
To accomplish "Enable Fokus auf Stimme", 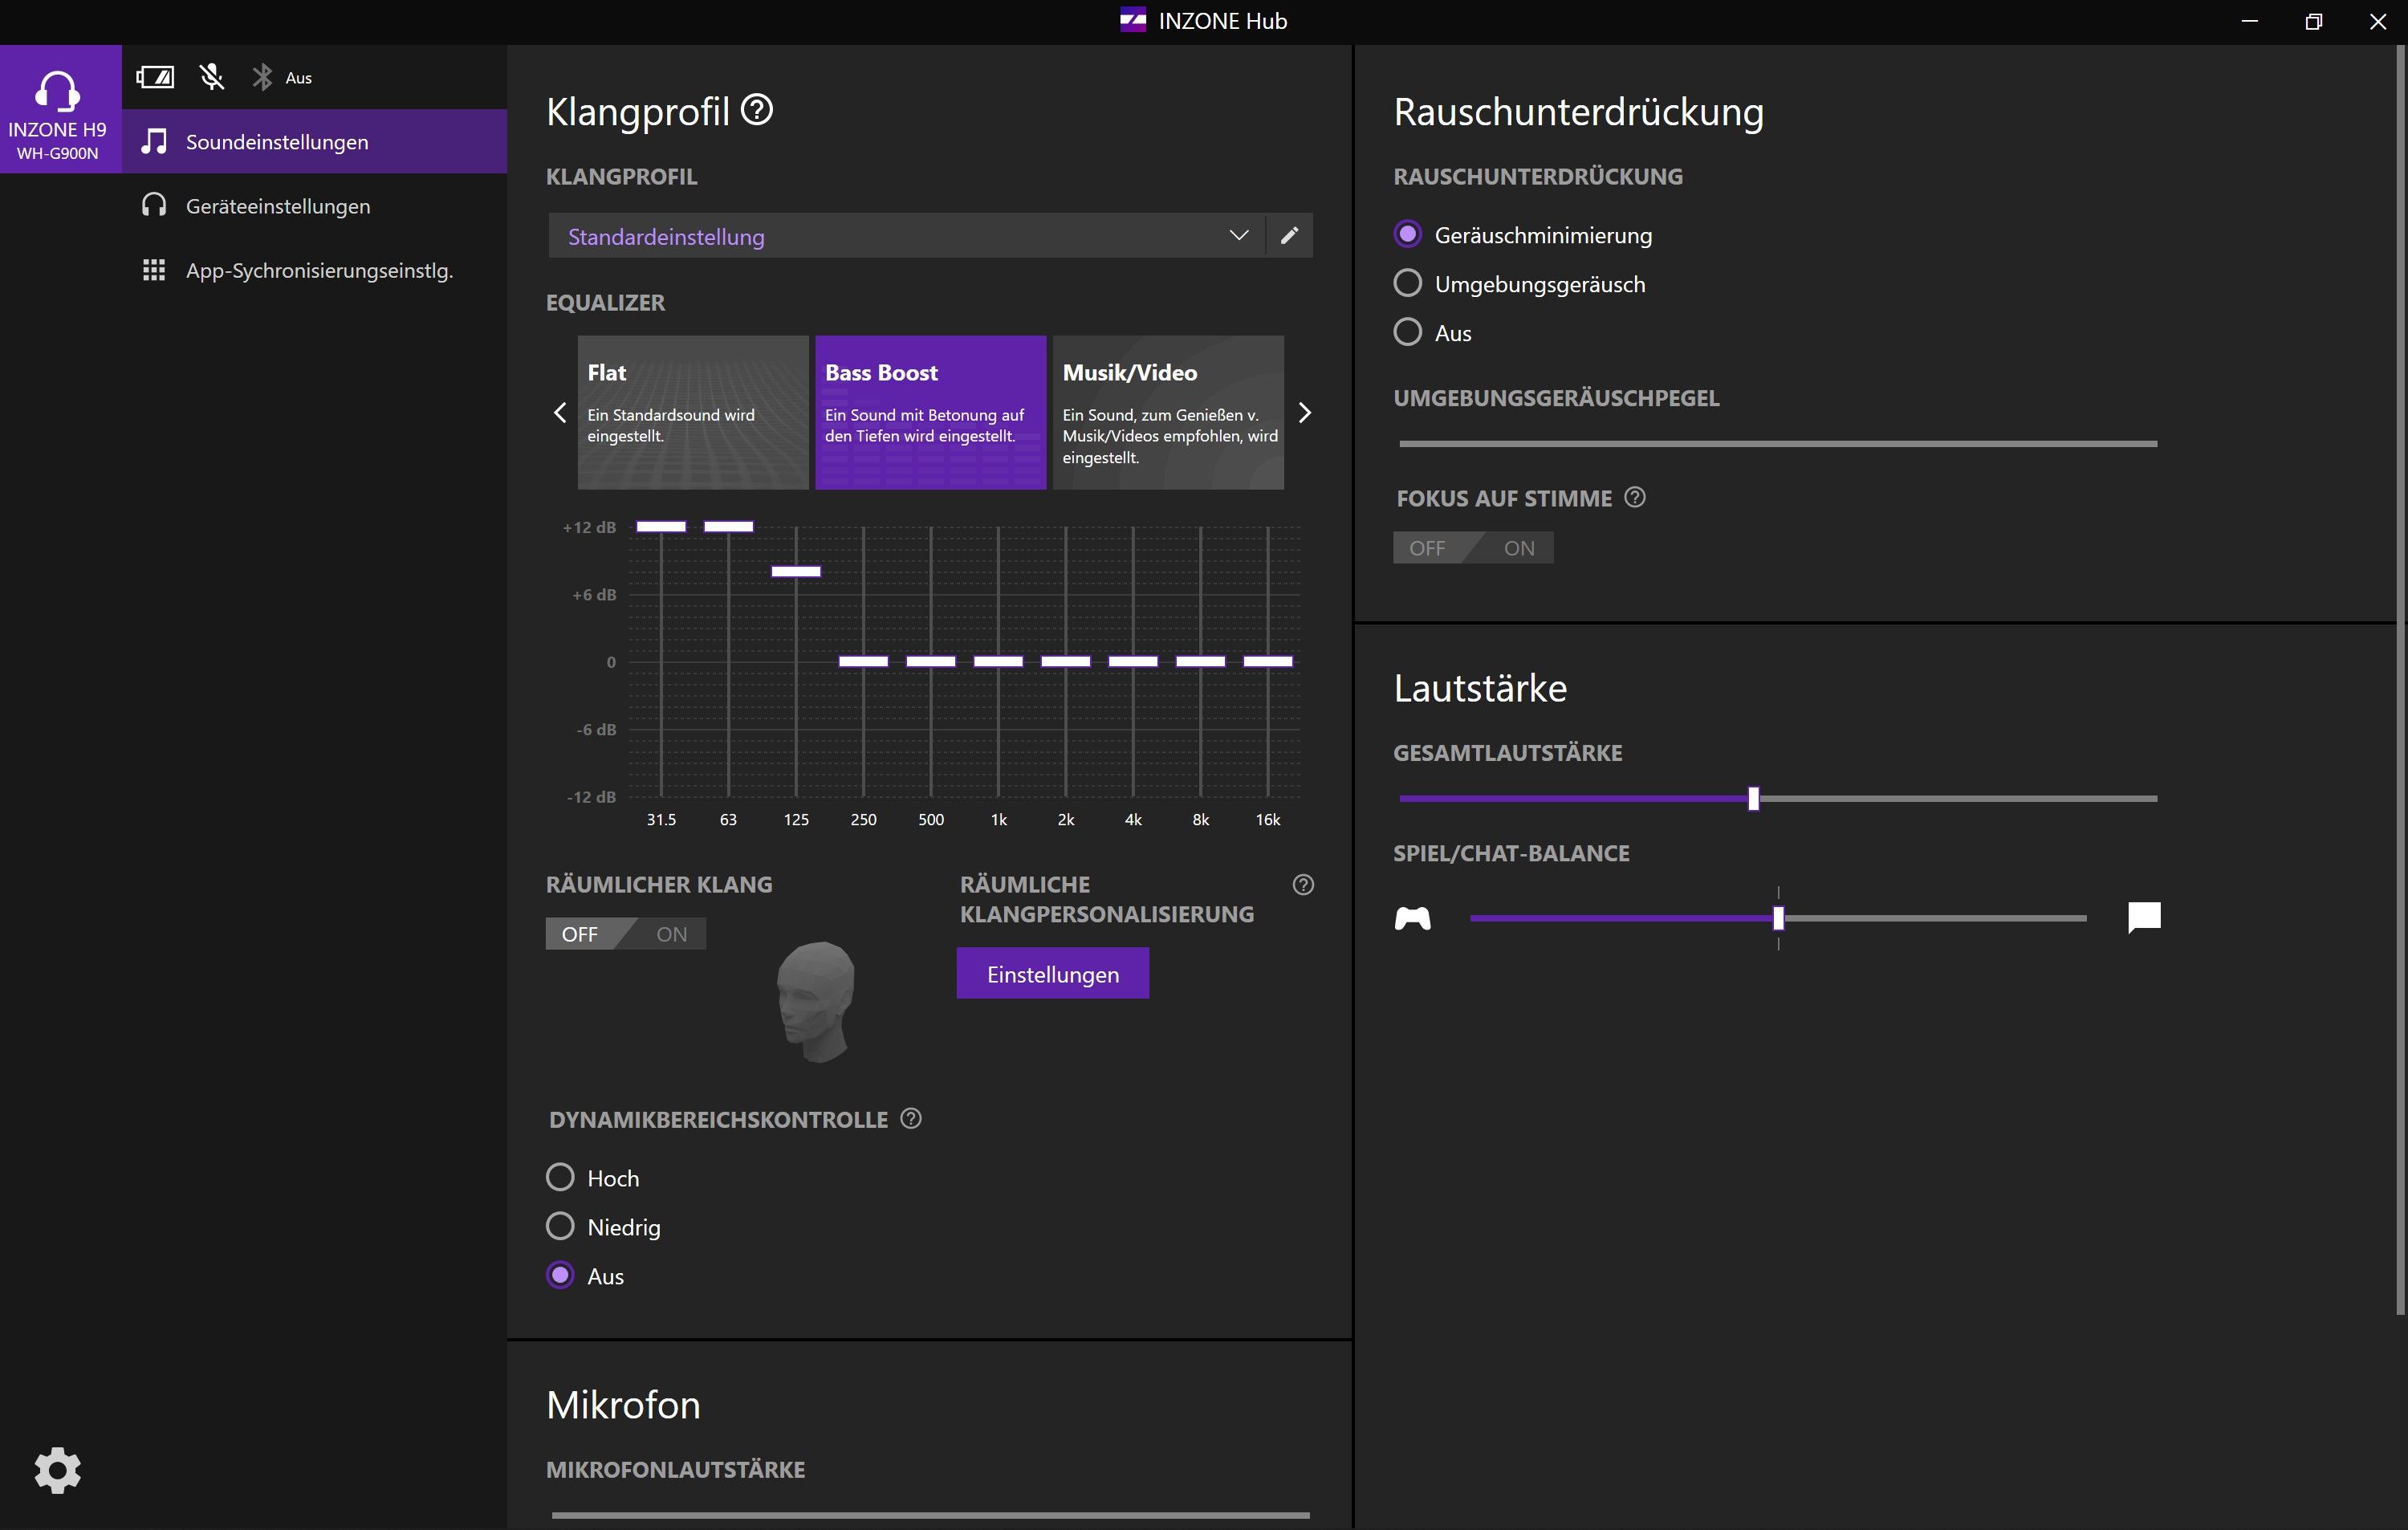I will (x=1518, y=547).
